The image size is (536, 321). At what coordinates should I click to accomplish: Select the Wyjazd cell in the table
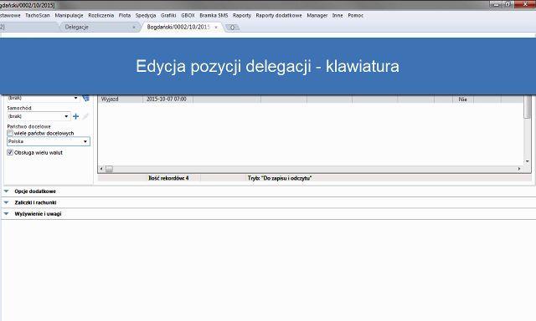(x=121, y=99)
